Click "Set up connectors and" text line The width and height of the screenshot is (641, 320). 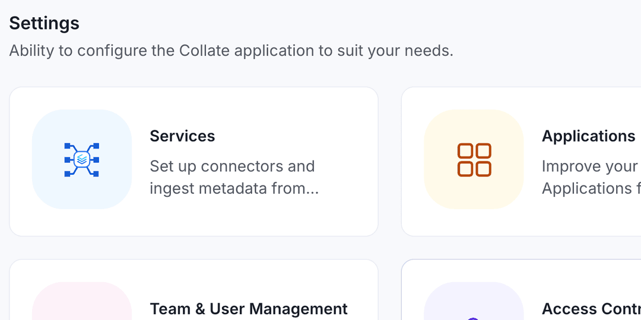[x=232, y=167]
